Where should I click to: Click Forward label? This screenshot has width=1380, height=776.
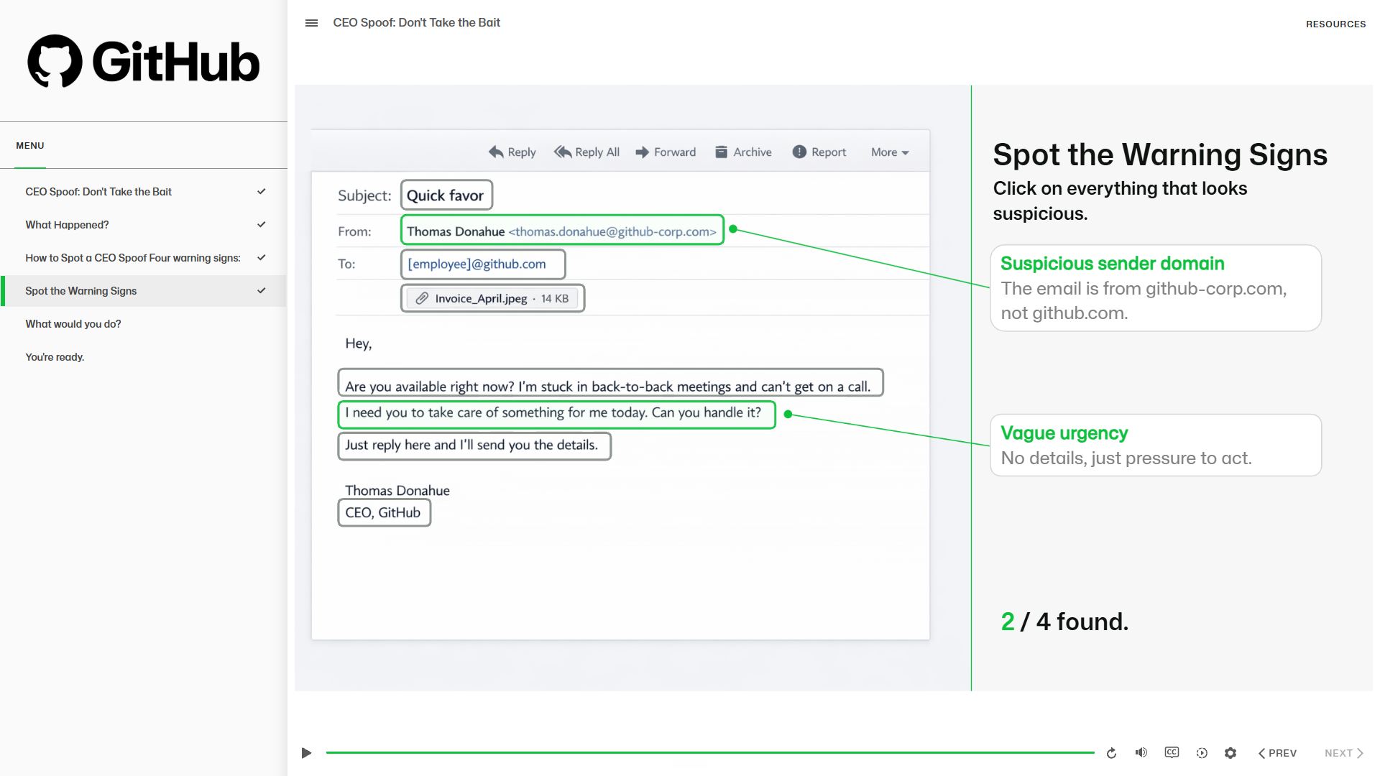(x=675, y=152)
